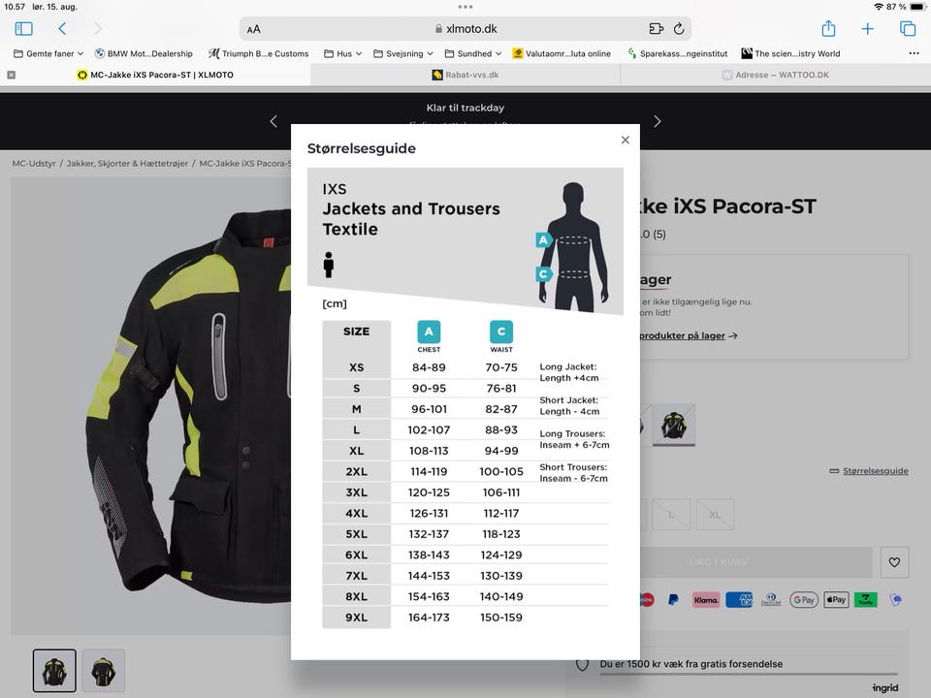Pick the unavailable size L box
Viewport: 931px width, 698px height.
[x=671, y=515]
